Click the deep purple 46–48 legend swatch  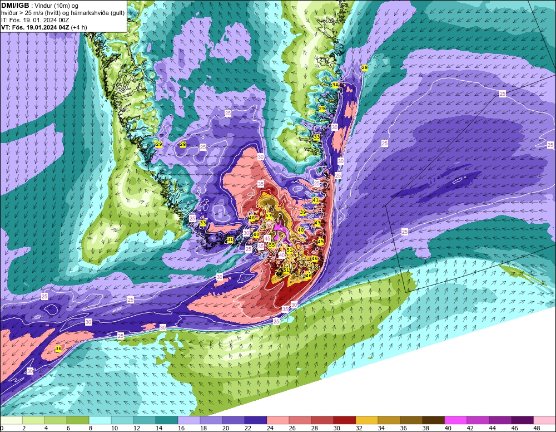point(522,420)
